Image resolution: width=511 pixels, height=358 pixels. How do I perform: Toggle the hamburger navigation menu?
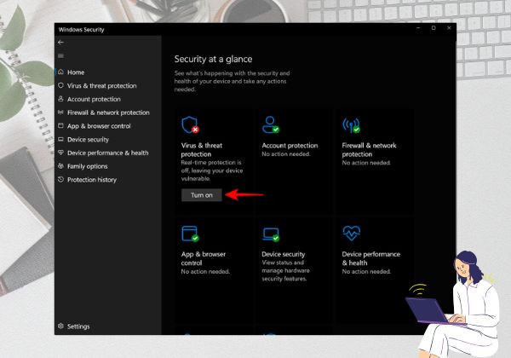click(60, 55)
